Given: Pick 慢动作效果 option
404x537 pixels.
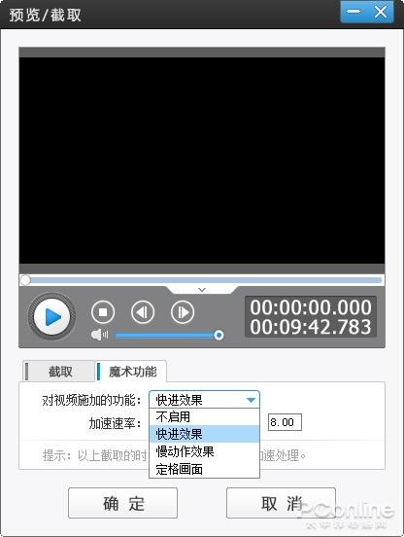Looking at the screenshot, I should tap(204, 451).
